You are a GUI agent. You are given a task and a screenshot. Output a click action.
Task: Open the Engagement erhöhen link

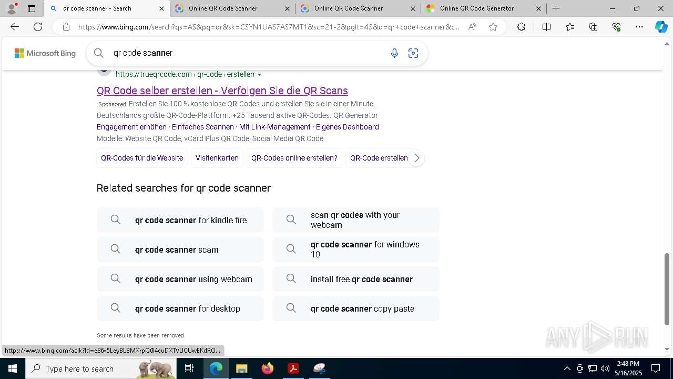pyautogui.click(x=131, y=127)
